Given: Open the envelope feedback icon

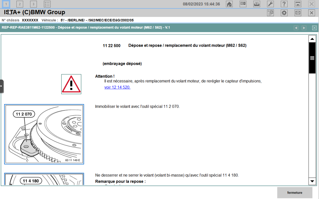Looking at the screenshot, I should pos(298,13).
